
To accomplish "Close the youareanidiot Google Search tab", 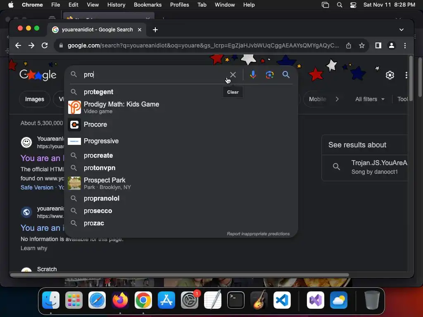I will [140, 30].
